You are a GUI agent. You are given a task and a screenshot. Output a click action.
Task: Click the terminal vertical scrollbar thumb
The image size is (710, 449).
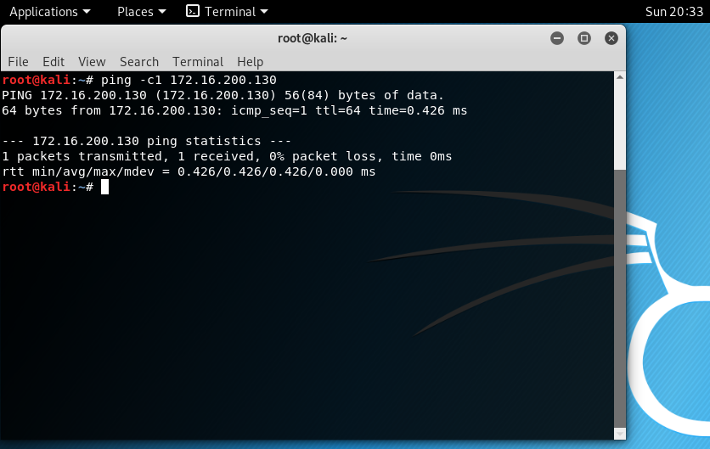620,298
